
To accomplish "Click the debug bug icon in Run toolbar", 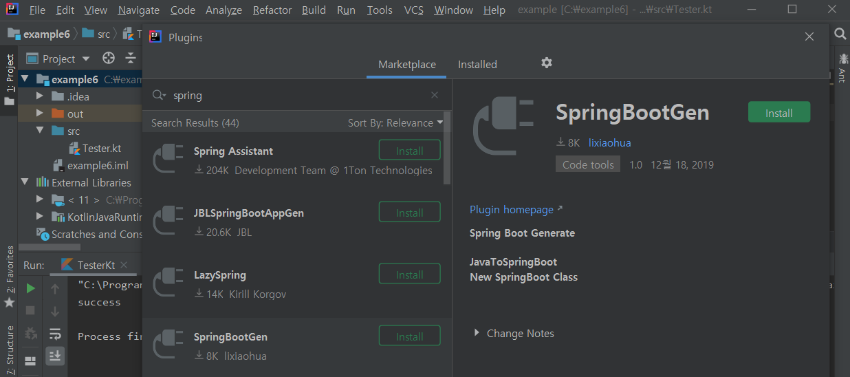I will pos(30,334).
